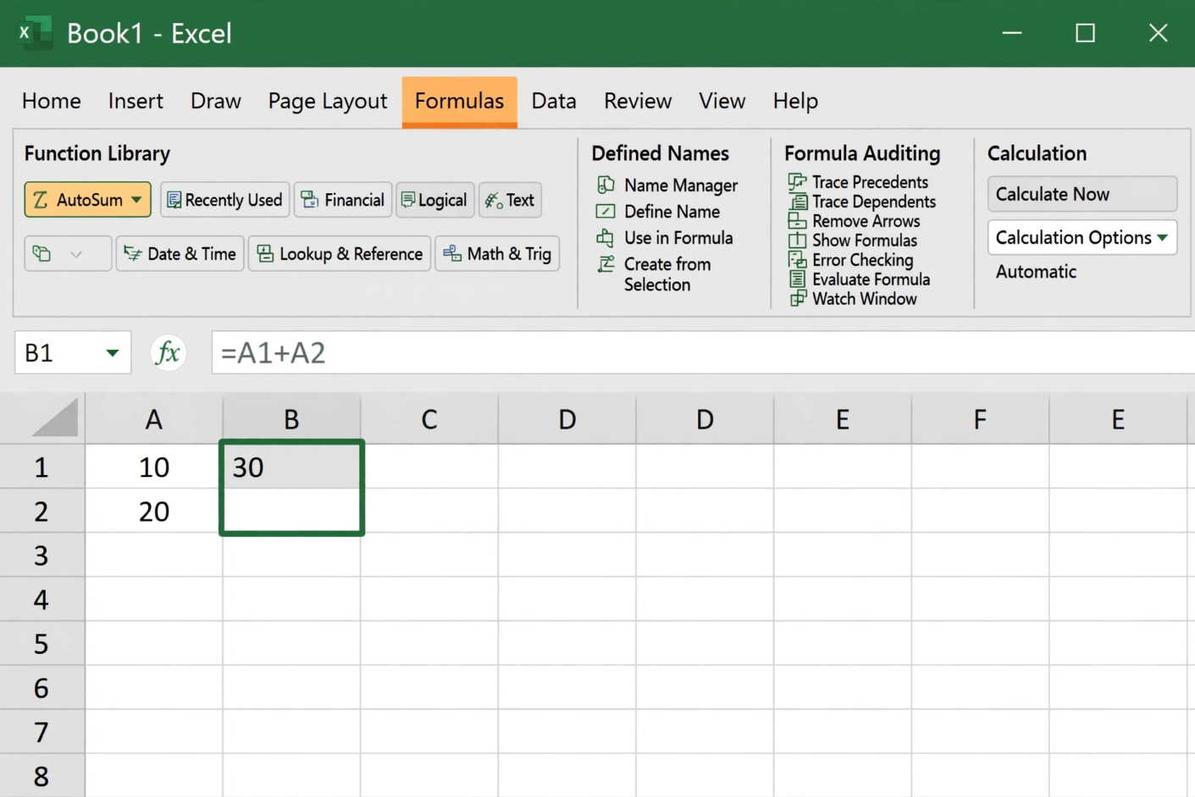This screenshot has width=1195, height=797.
Task: Select the Formulas tab
Action: pos(460,102)
